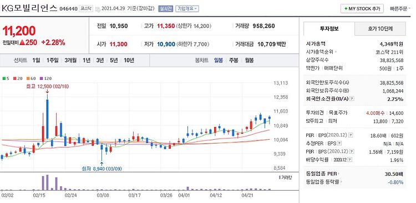The width and height of the screenshot is (416, 203).
Task: Click the KG모빌리언스 stock name
Action: tap(29, 8)
